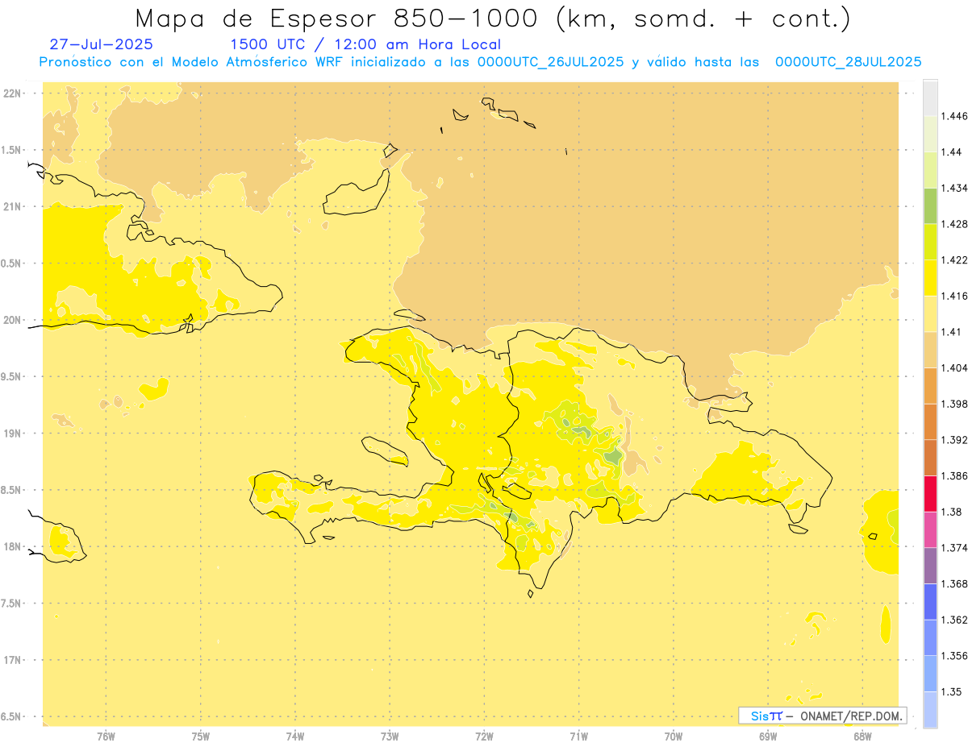Click the colorbar value '1.434'

(956, 188)
